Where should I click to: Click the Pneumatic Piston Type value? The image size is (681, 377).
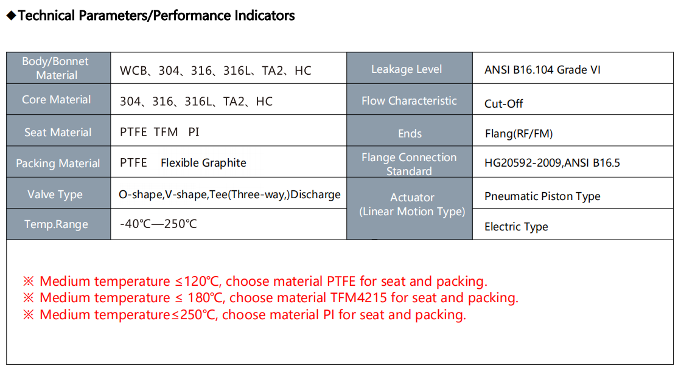coord(542,196)
